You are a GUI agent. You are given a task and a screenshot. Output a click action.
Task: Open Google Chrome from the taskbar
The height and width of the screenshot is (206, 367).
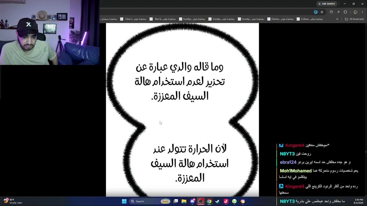click(x=209, y=201)
